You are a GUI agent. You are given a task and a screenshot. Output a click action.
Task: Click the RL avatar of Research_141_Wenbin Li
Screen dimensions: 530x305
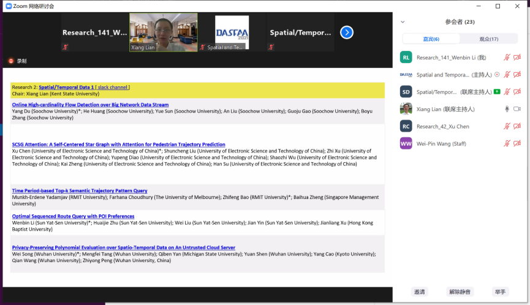click(x=406, y=58)
